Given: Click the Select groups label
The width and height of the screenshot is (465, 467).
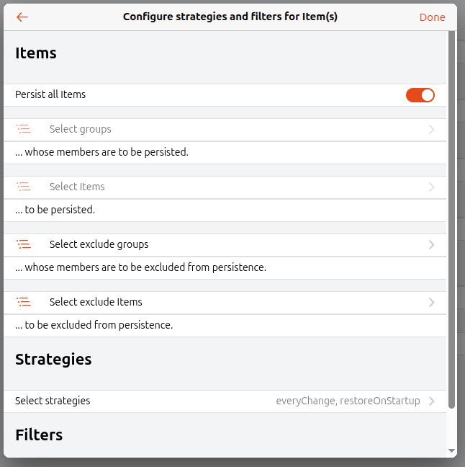Looking at the screenshot, I should pyautogui.click(x=81, y=130).
